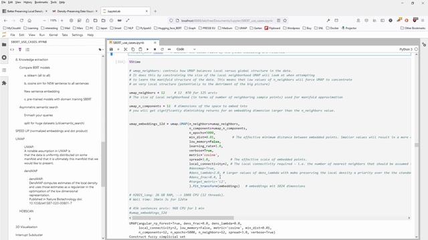
Task: Open the tag dropdown in contents panel
Action: pyautogui.click(x=101, y=49)
